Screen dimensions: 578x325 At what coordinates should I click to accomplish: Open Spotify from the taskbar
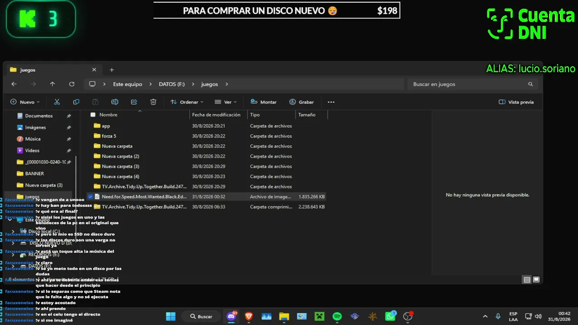(337, 316)
